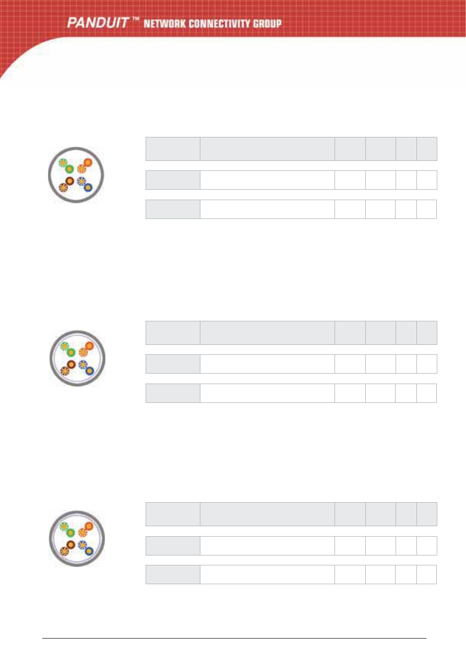Click the wide gray header cell of first table
The width and height of the screenshot is (466, 660).
[267, 149]
